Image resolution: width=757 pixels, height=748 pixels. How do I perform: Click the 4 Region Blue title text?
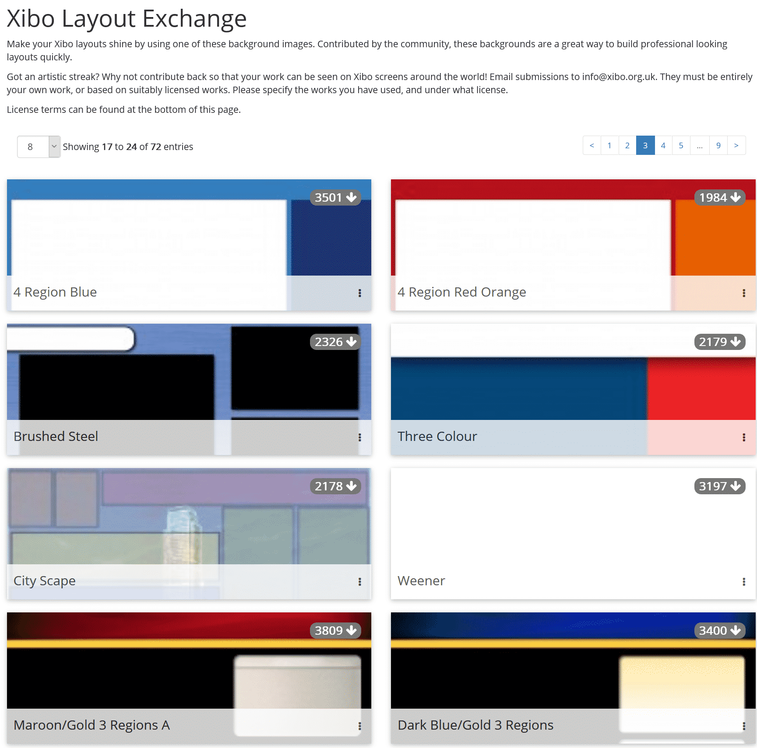[55, 292]
